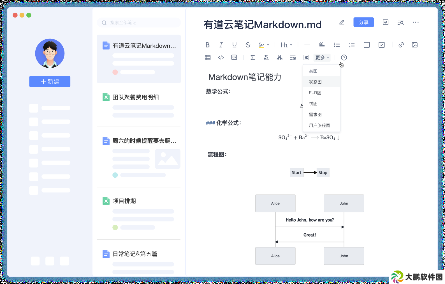
Task: Insert a math formula (sigma icon)
Action: [x=252, y=58]
